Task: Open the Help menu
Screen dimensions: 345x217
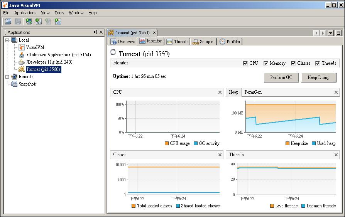Action: tap(92, 13)
